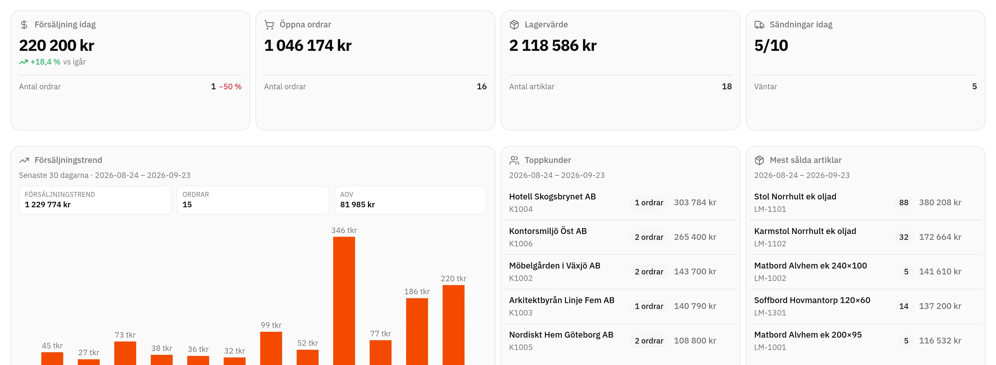Click the 5/10 shipments value
Image resolution: width=996 pixels, height=365 pixels.
pyautogui.click(x=771, y=46)
